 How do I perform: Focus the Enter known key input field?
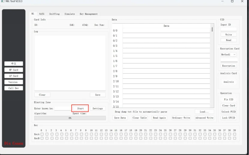click(63, 108)
